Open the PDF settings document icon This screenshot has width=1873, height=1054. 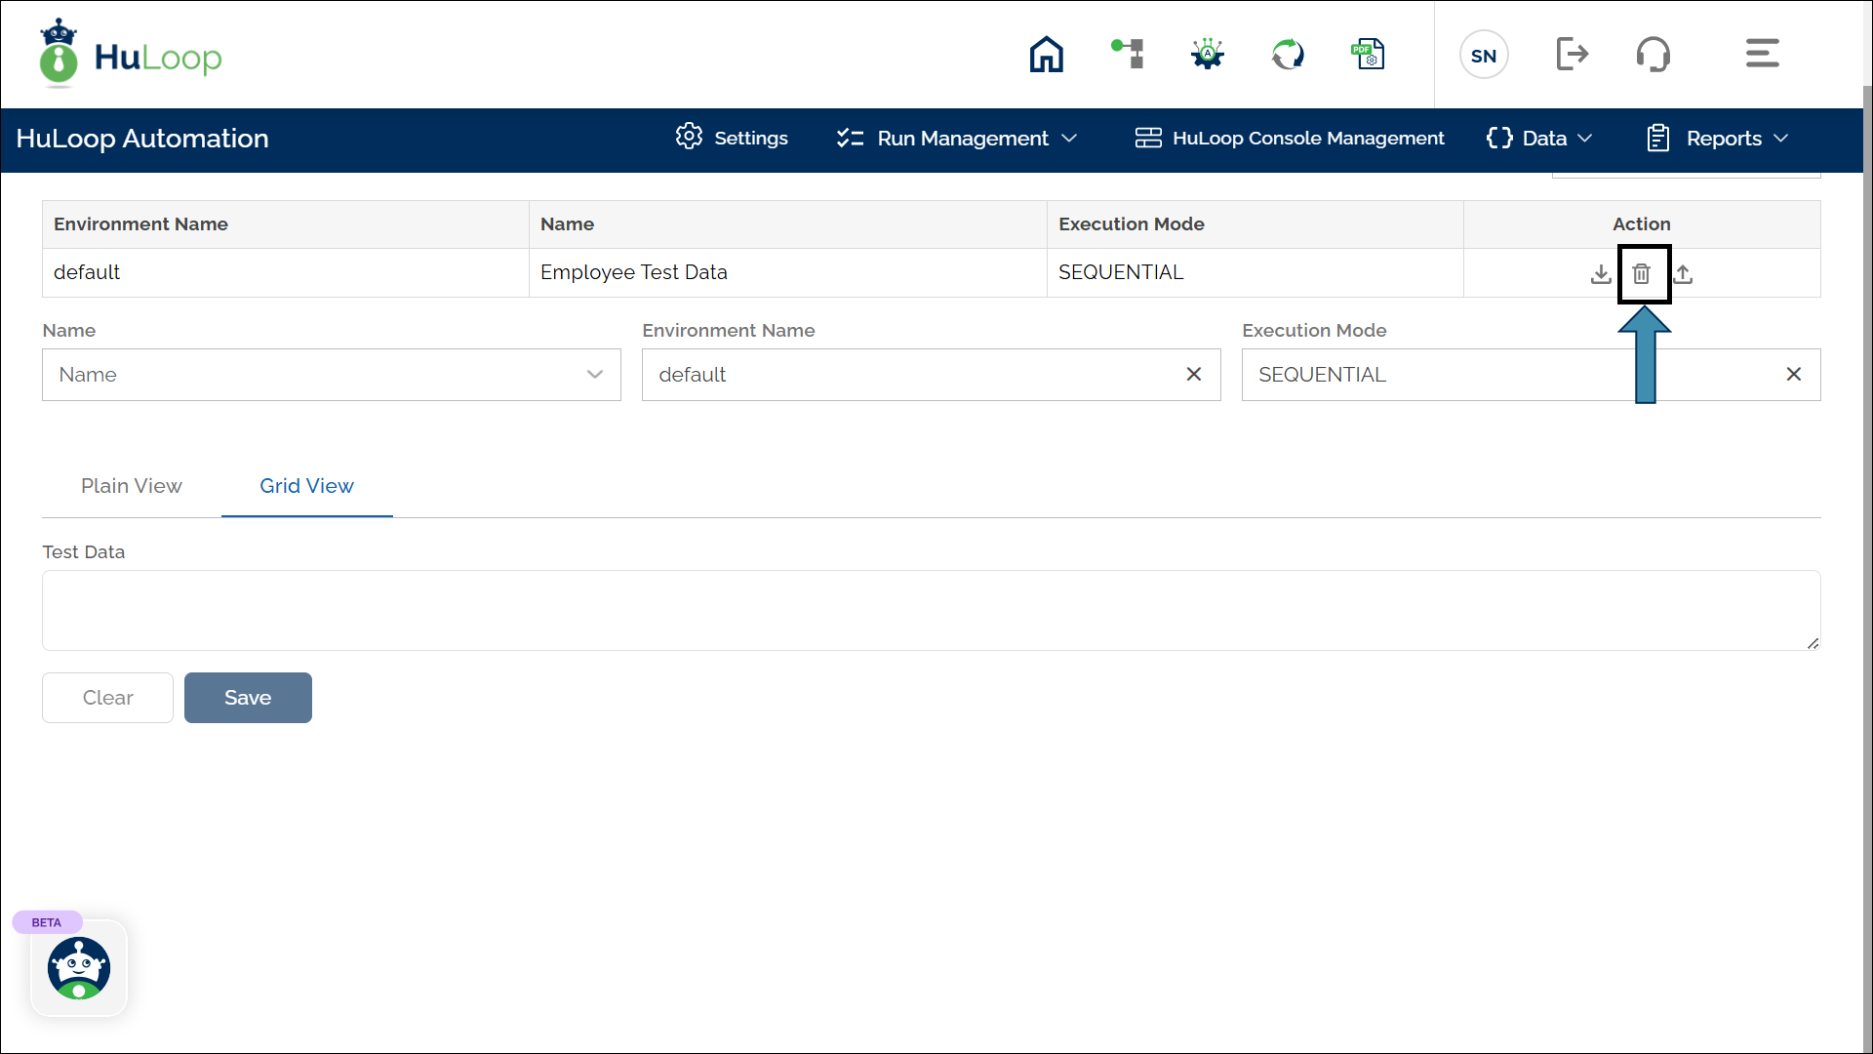[x=1368, y=55]
